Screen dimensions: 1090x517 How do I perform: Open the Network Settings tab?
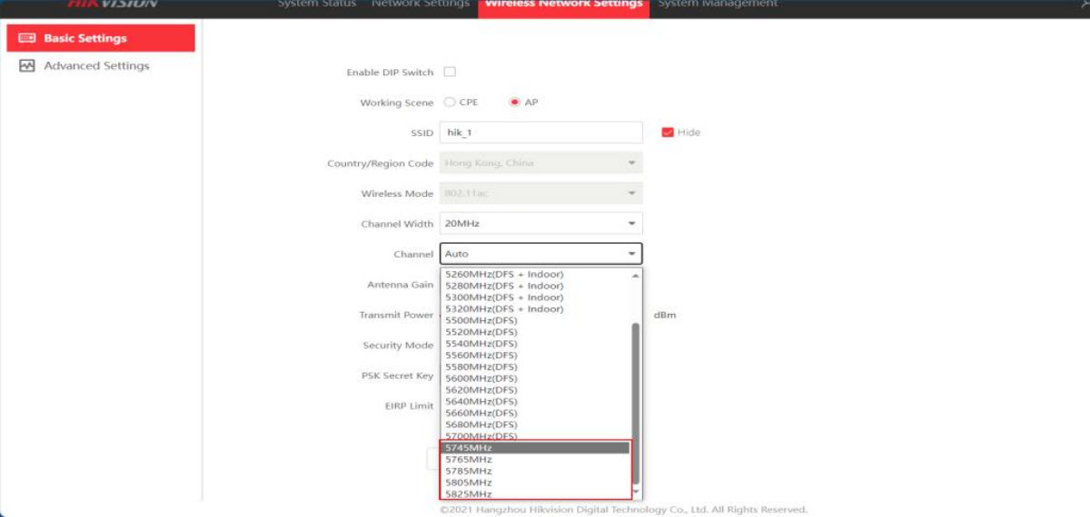click(421, 5)
